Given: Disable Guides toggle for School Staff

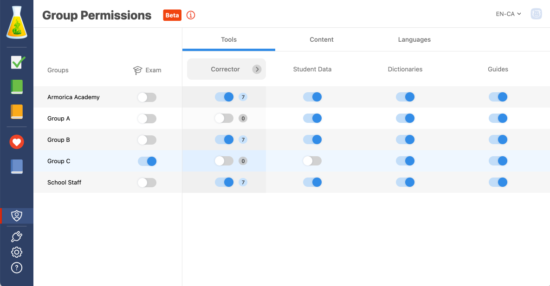Looking at the screenshot, I should click(498, 183).
